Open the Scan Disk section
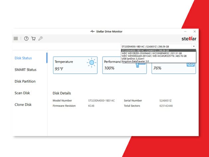Image resolution: width=209 pixels, height=157 pixels. coord(22,93)
